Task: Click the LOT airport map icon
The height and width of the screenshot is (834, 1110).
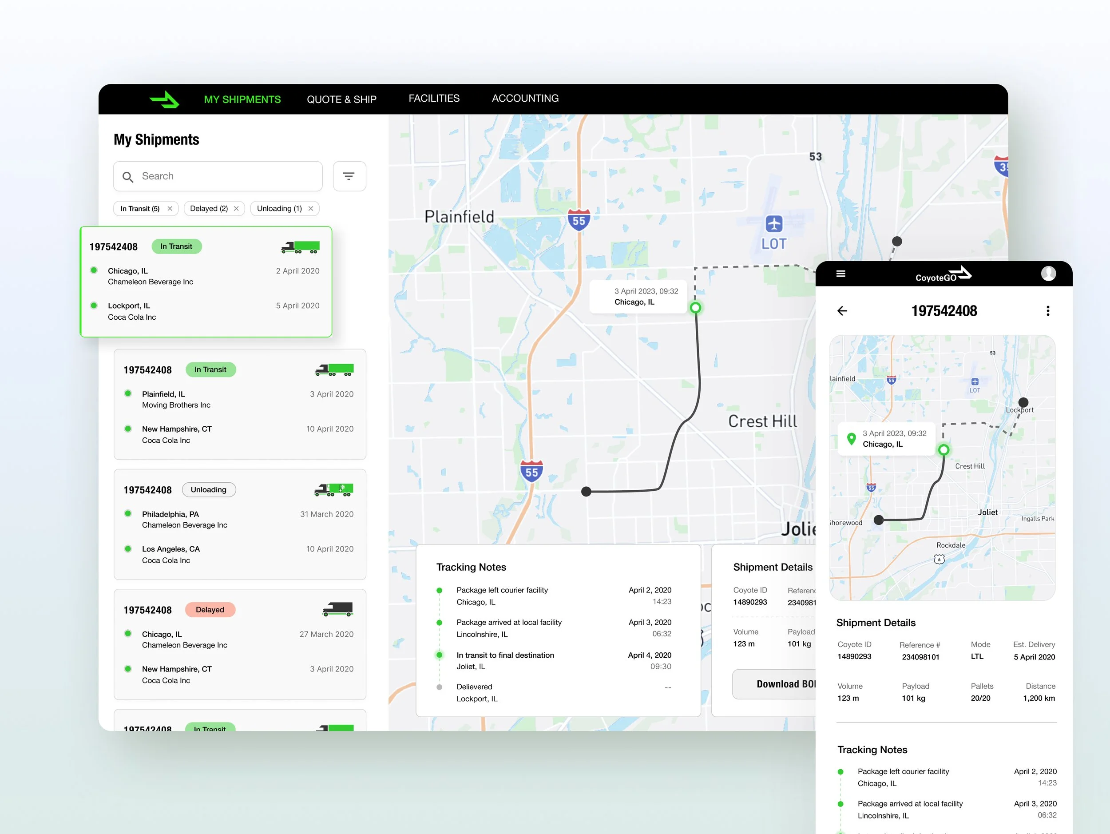Action: [x=774, y=224]
